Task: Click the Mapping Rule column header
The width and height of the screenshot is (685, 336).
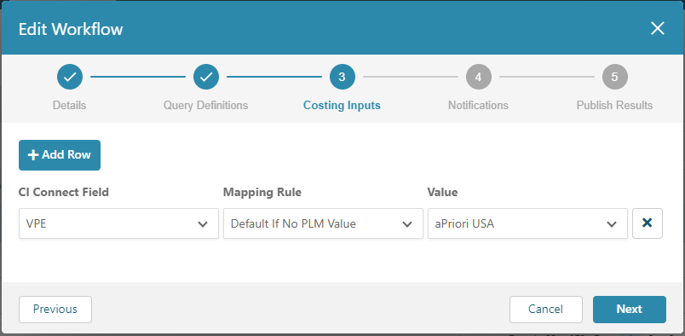Action: coord(262,192)
